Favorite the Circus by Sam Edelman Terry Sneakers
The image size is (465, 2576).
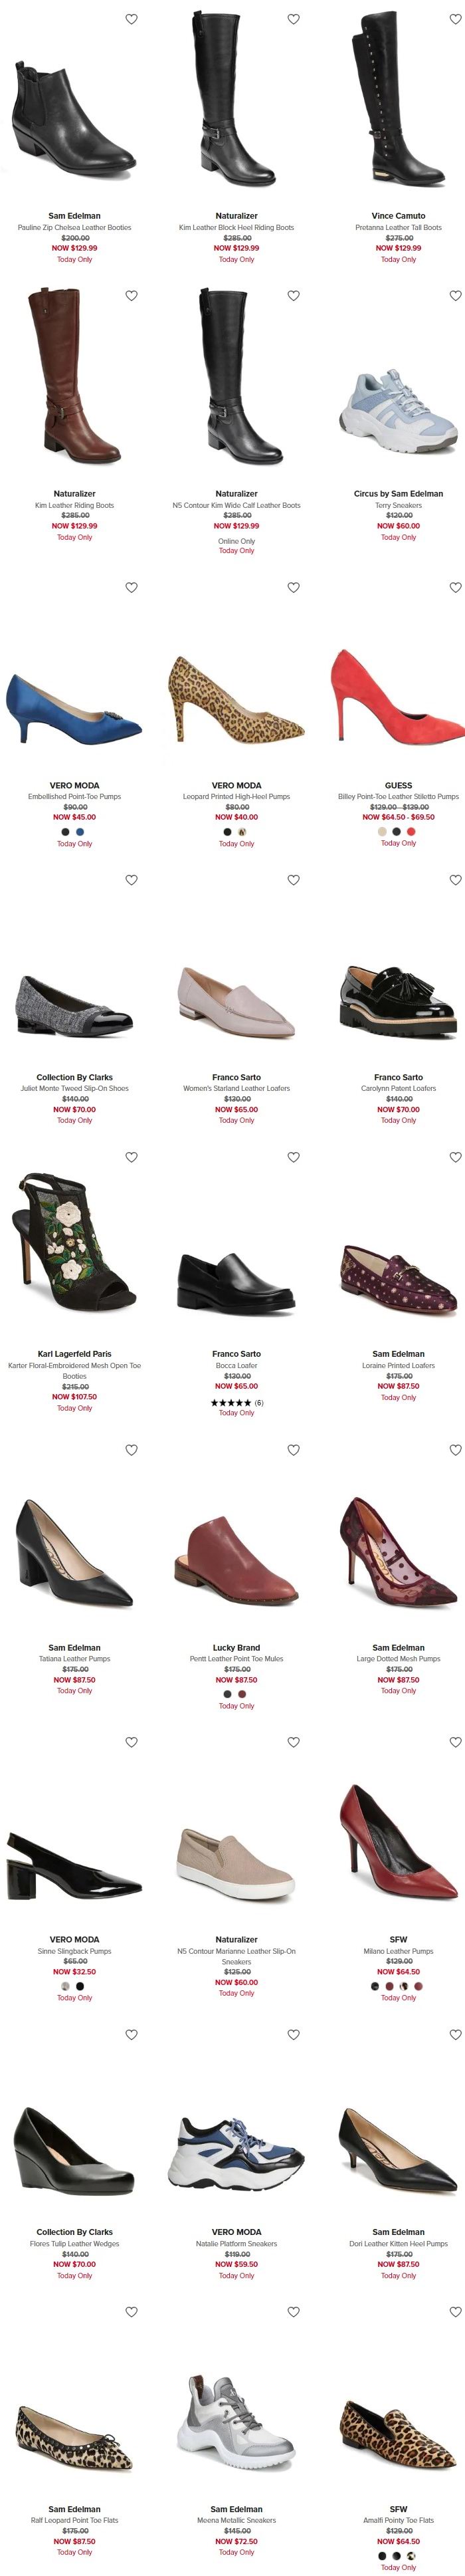click(x=455, y=296)
